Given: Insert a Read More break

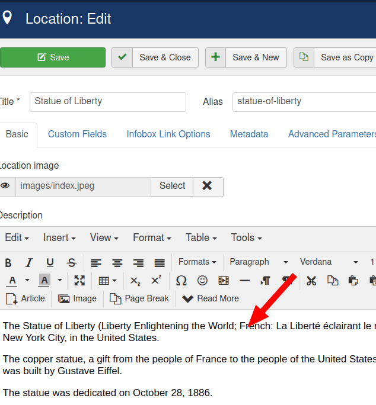Looking at the screenshot, I should tap(211, 298).
